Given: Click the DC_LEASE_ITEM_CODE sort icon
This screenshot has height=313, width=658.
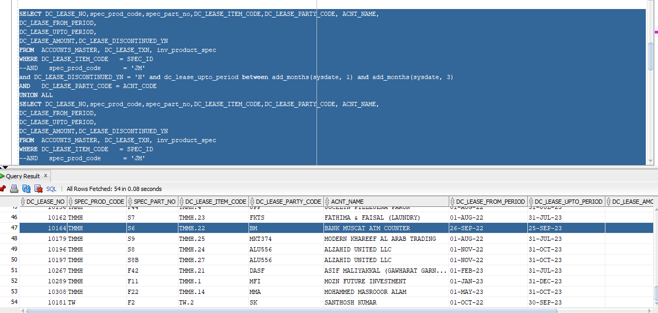Looking at the screenshot, I should click(x=182, y=201).
